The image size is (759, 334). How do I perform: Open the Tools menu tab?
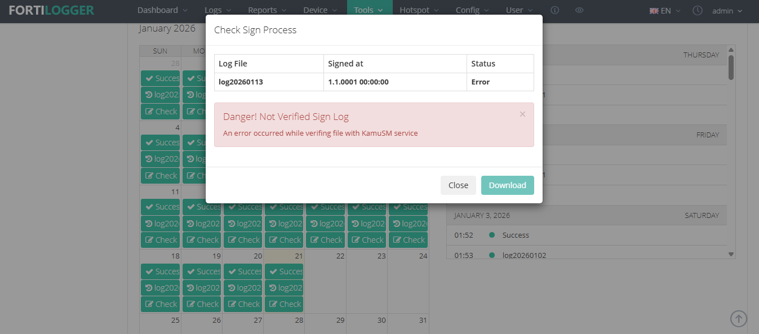(x=369, y=10)
